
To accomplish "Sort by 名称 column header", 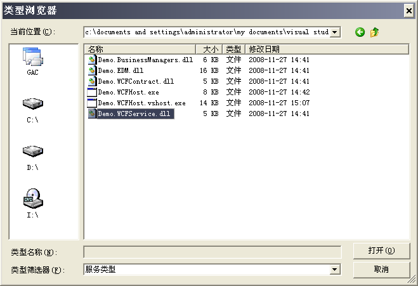I will [140, 49].
